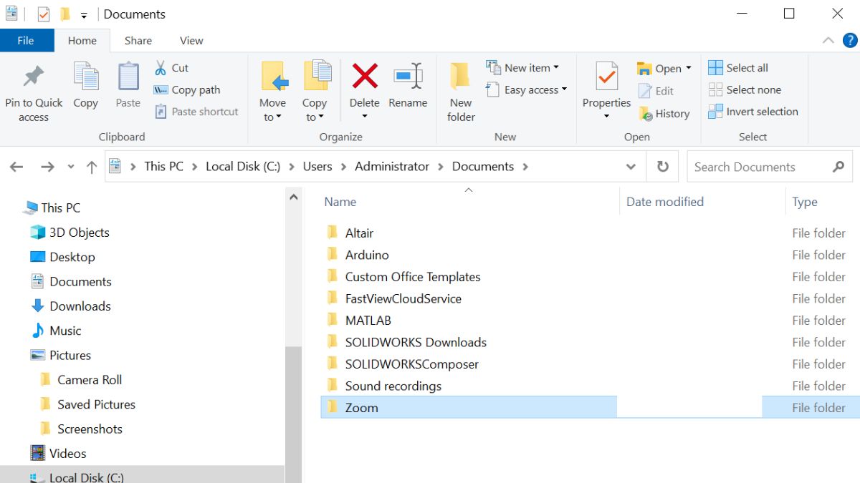This screenshot has width=860, height=483.
Task: Click Edit in the Open group
Action: pos(656,91)
